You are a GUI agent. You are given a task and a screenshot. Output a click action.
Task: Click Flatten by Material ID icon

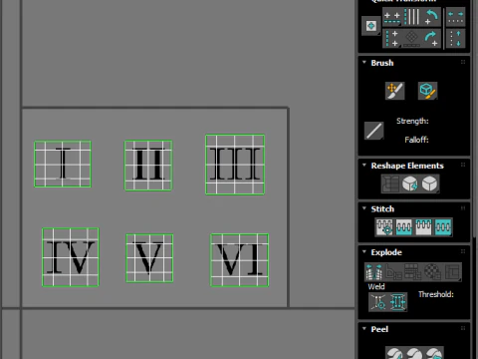point(432,272)
